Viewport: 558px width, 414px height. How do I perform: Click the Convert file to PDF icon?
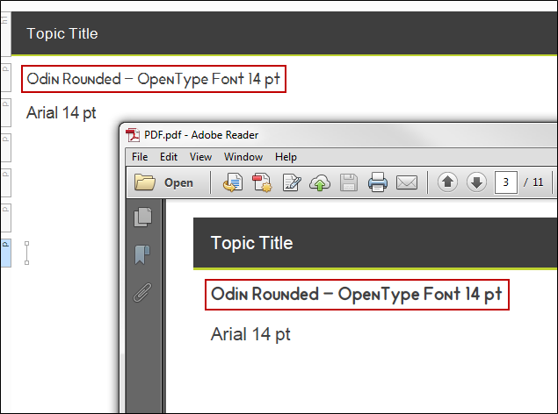tap(233, 182)
